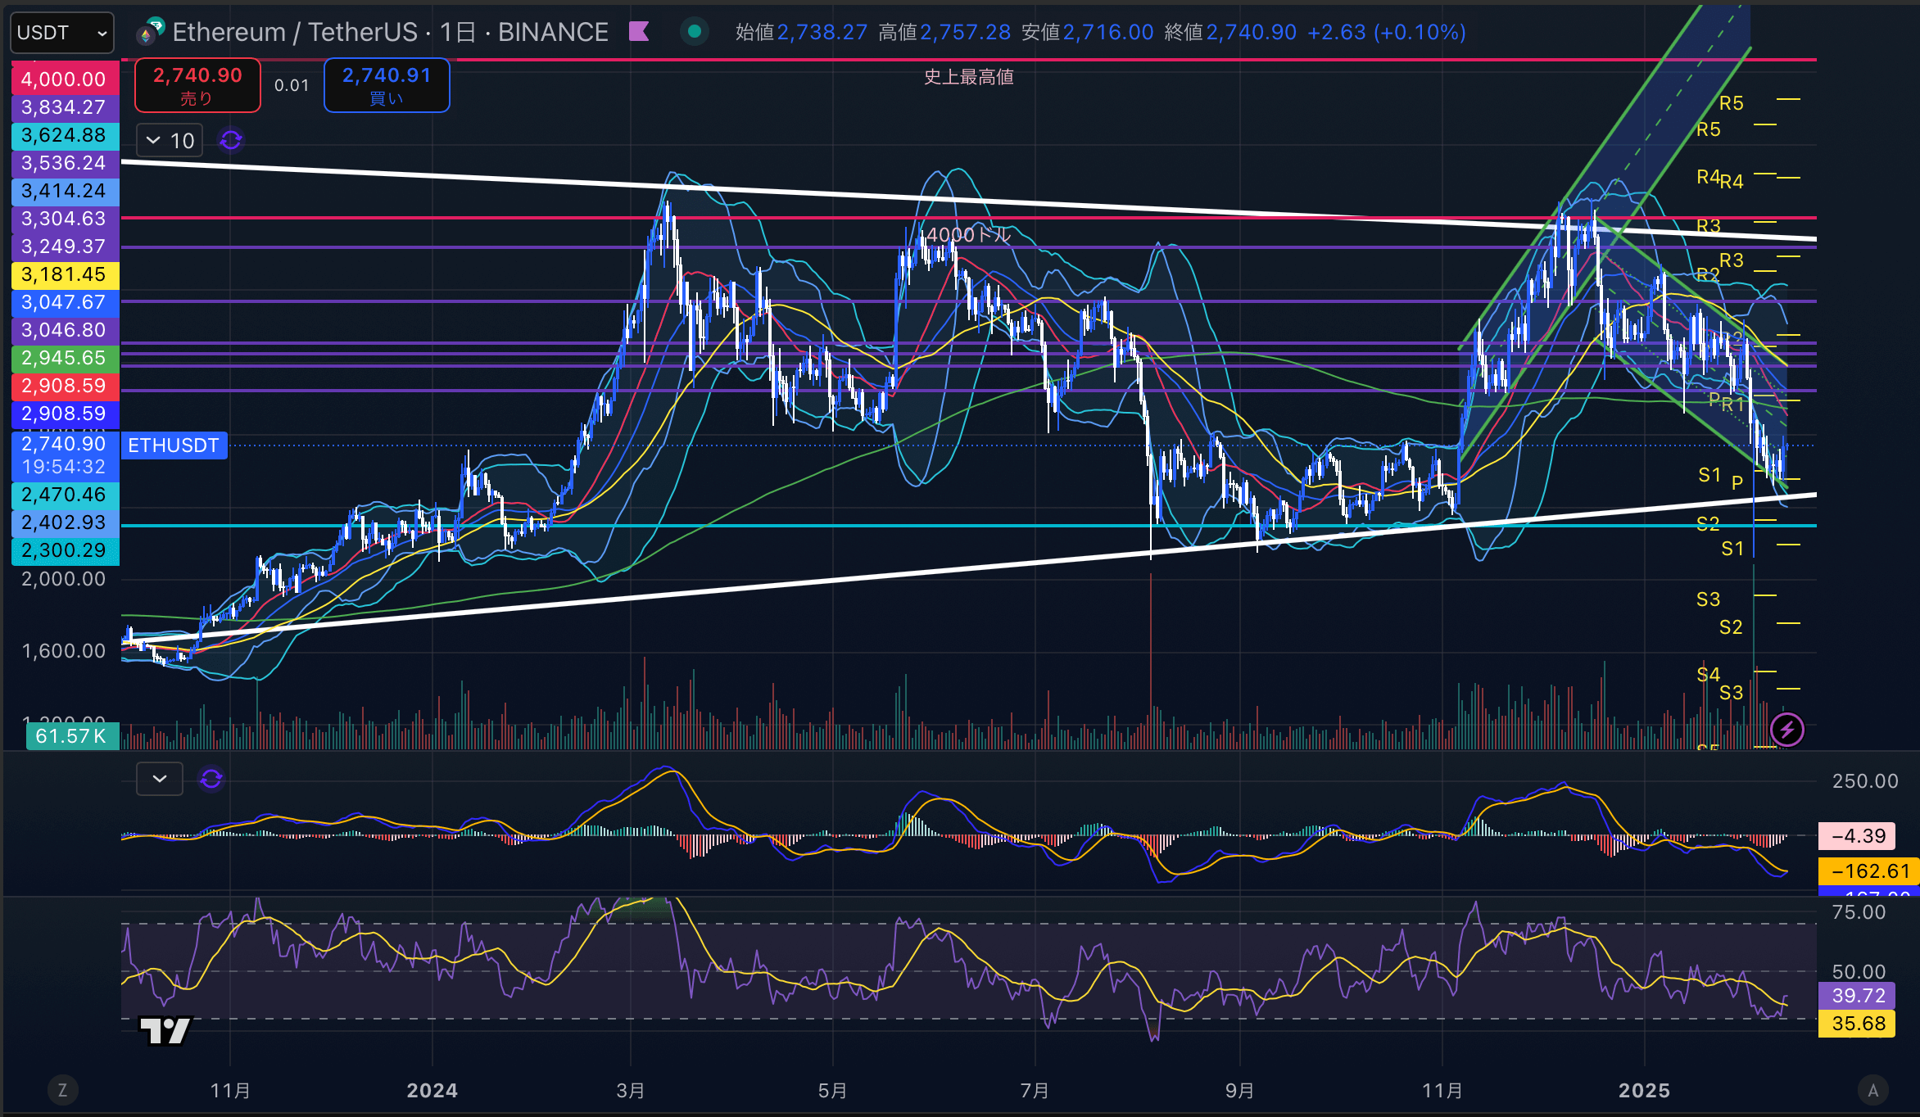This screenshot has width=1920, height=1117.
Task: Click the 2,470.46 cyan price label
Action: [65, 495]
